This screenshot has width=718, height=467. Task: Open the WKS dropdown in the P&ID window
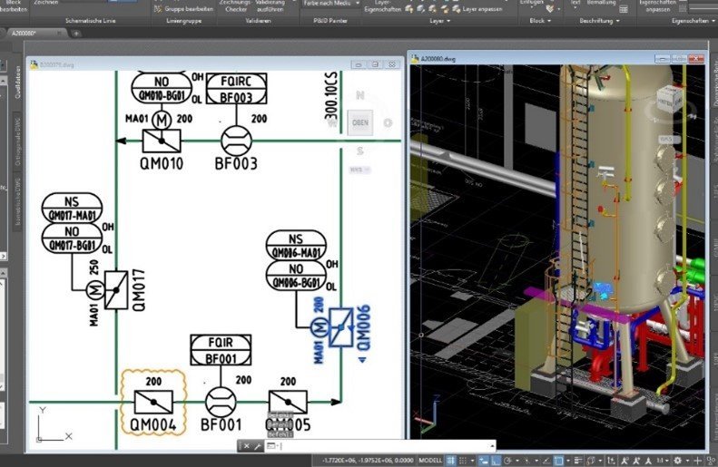[359, 170]
